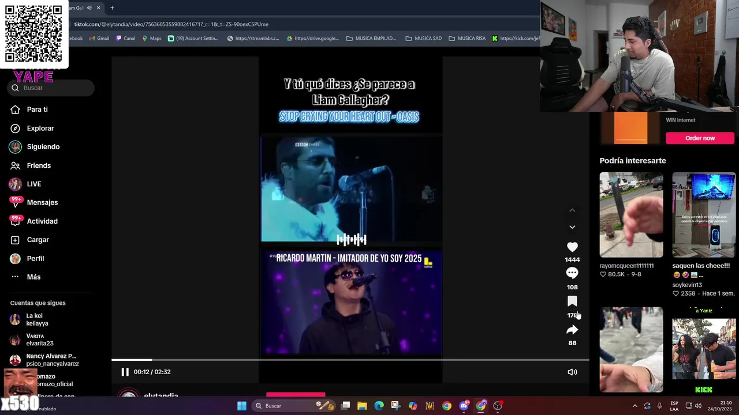Like the video with the heart icon
Image resolution: width=739 pixels, height=415 pixels.
pyautogui.click(x=572, y=247)
